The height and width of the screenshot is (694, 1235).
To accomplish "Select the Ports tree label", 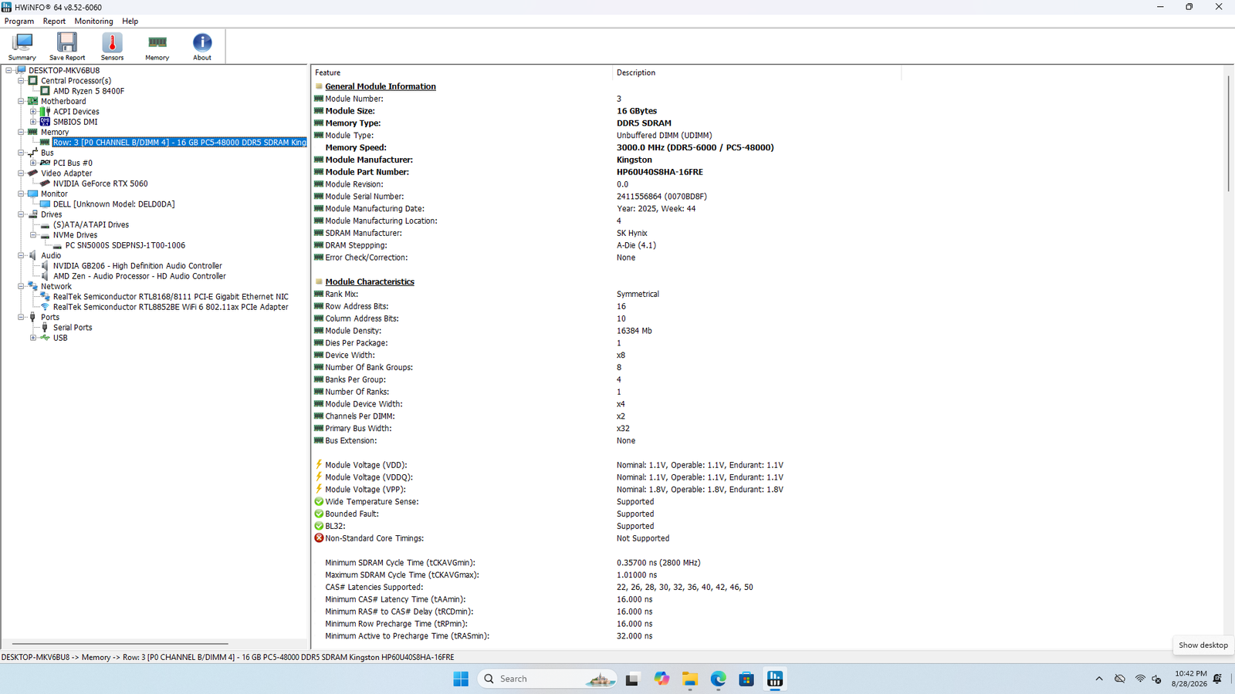I will (x=50, y=317).
